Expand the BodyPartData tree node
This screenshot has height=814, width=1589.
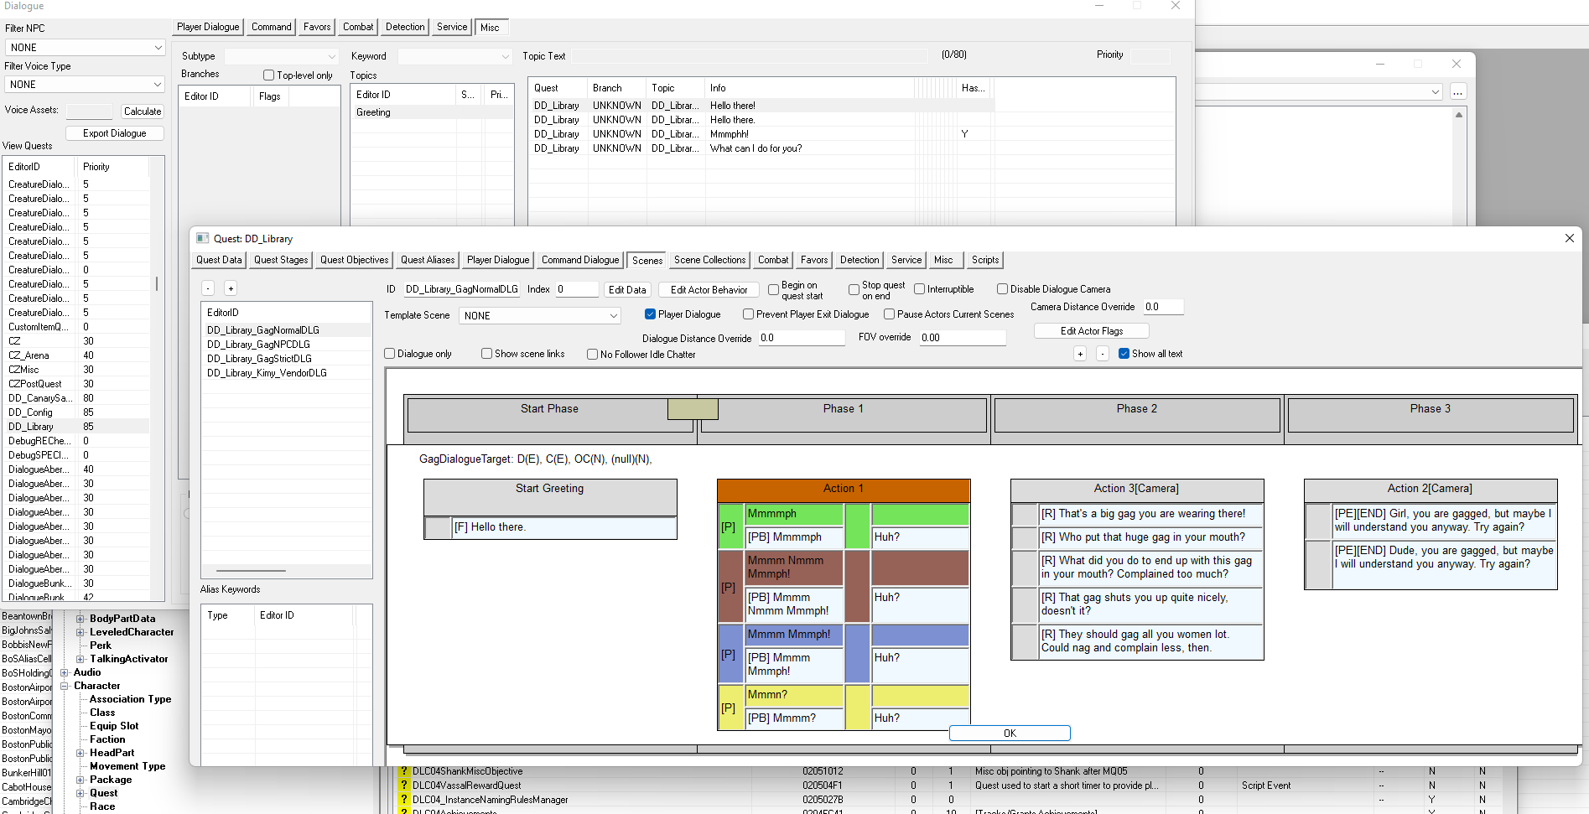click(80, 619)
